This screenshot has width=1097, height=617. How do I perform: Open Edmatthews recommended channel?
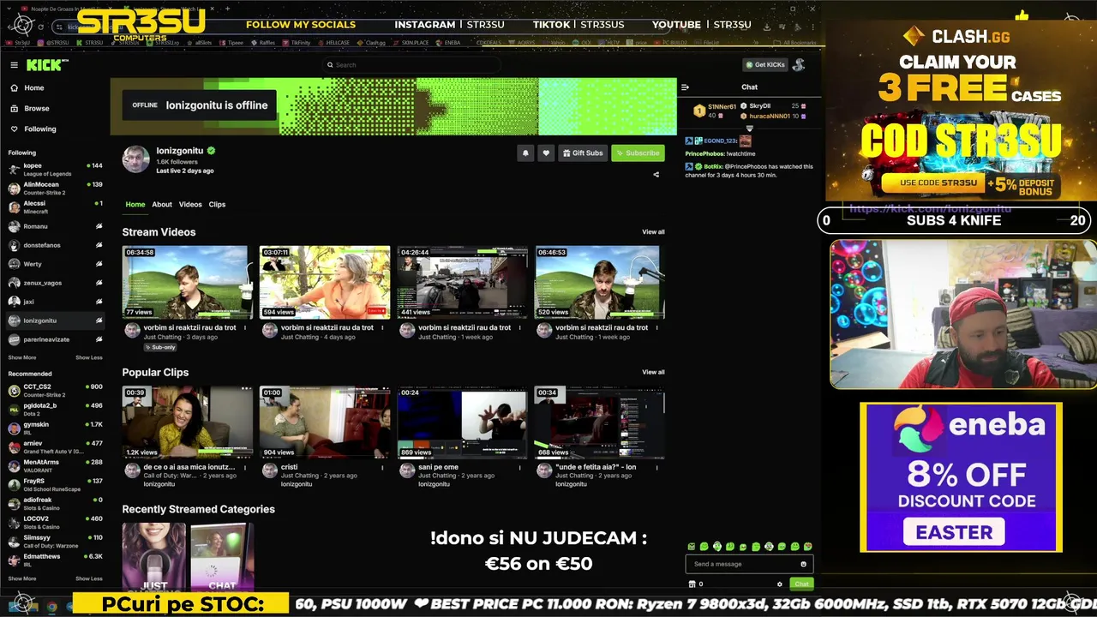(x=55, y=560)
